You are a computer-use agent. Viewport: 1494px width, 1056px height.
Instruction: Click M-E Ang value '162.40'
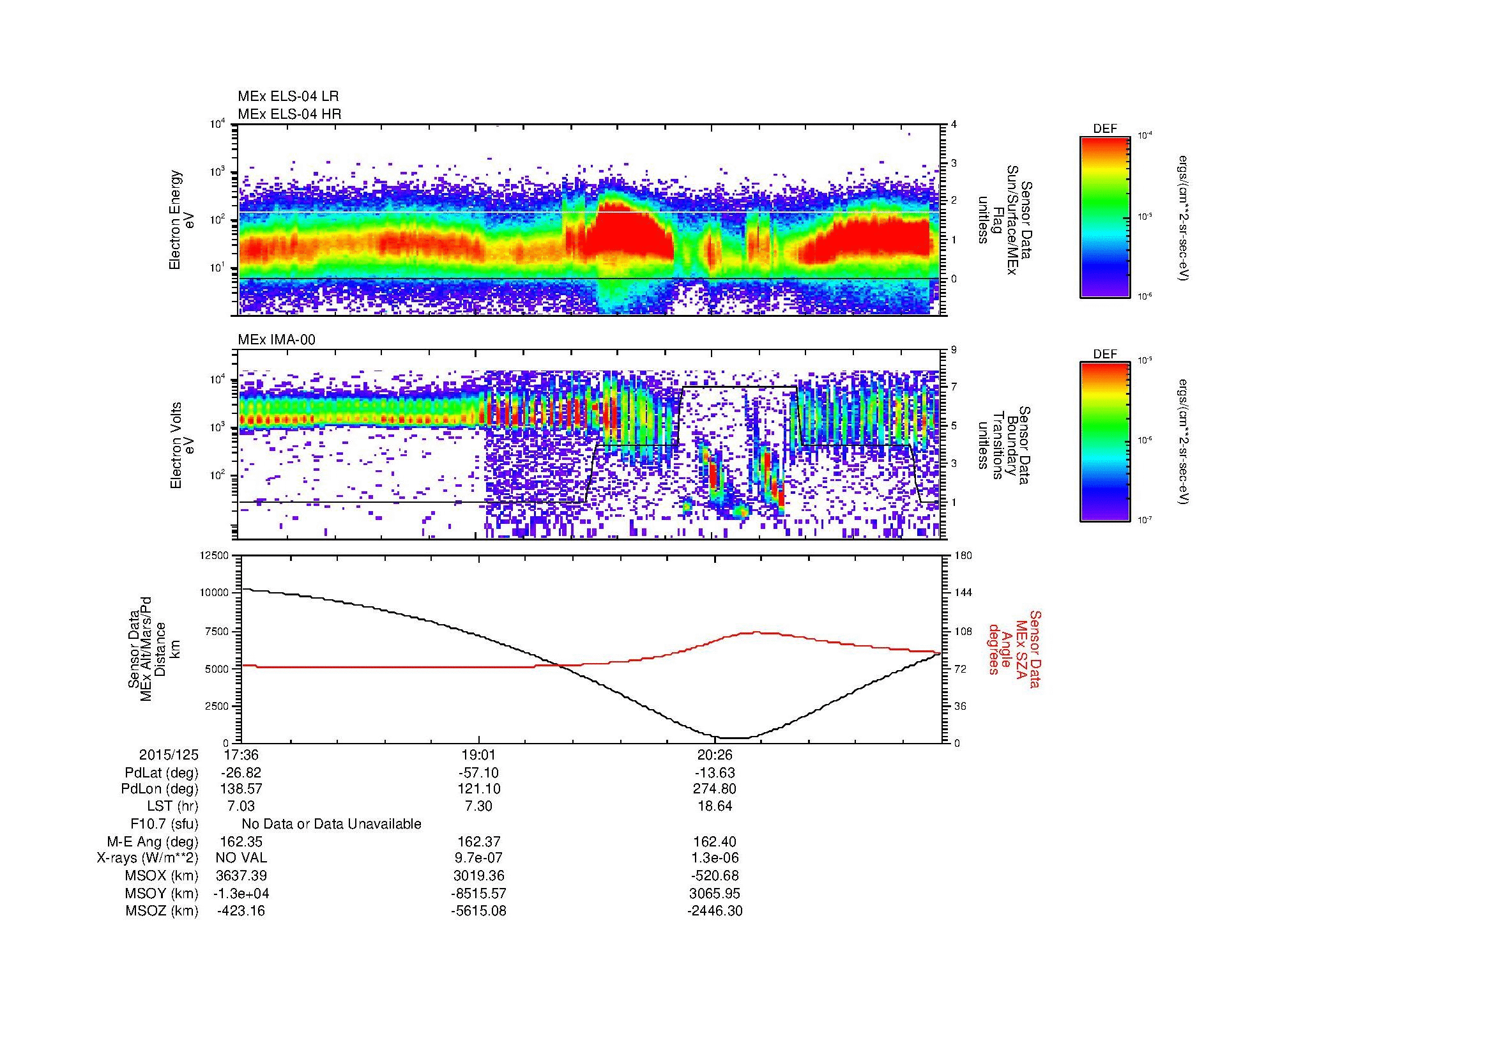[715, 842]
